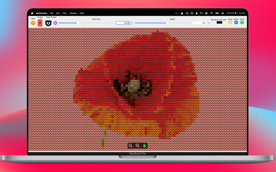Click the yellow Copy icon
Image resolution: width=276 pixels, height=172 pixels.
(x=230, y=23)
